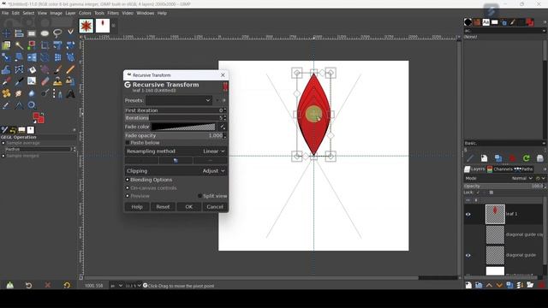Select the Clone stamp tool
The width and height of the screenshot is (548, 308).
coord(57,81)
